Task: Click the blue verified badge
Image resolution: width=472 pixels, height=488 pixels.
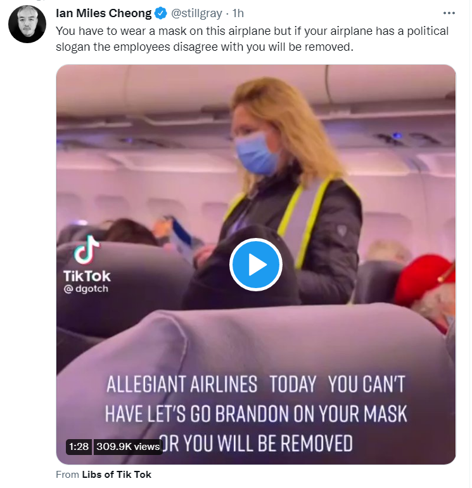Action: coord(161,13)
